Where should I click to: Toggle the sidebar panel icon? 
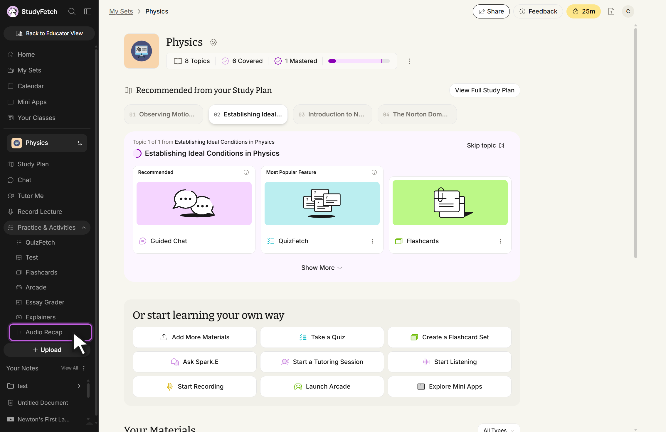[x=88, y=11]
